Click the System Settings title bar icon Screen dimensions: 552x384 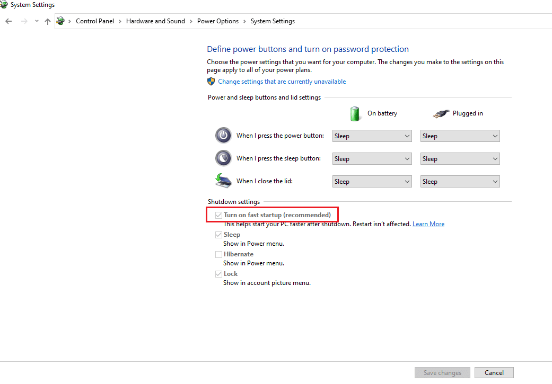click(x=4, y=5)
